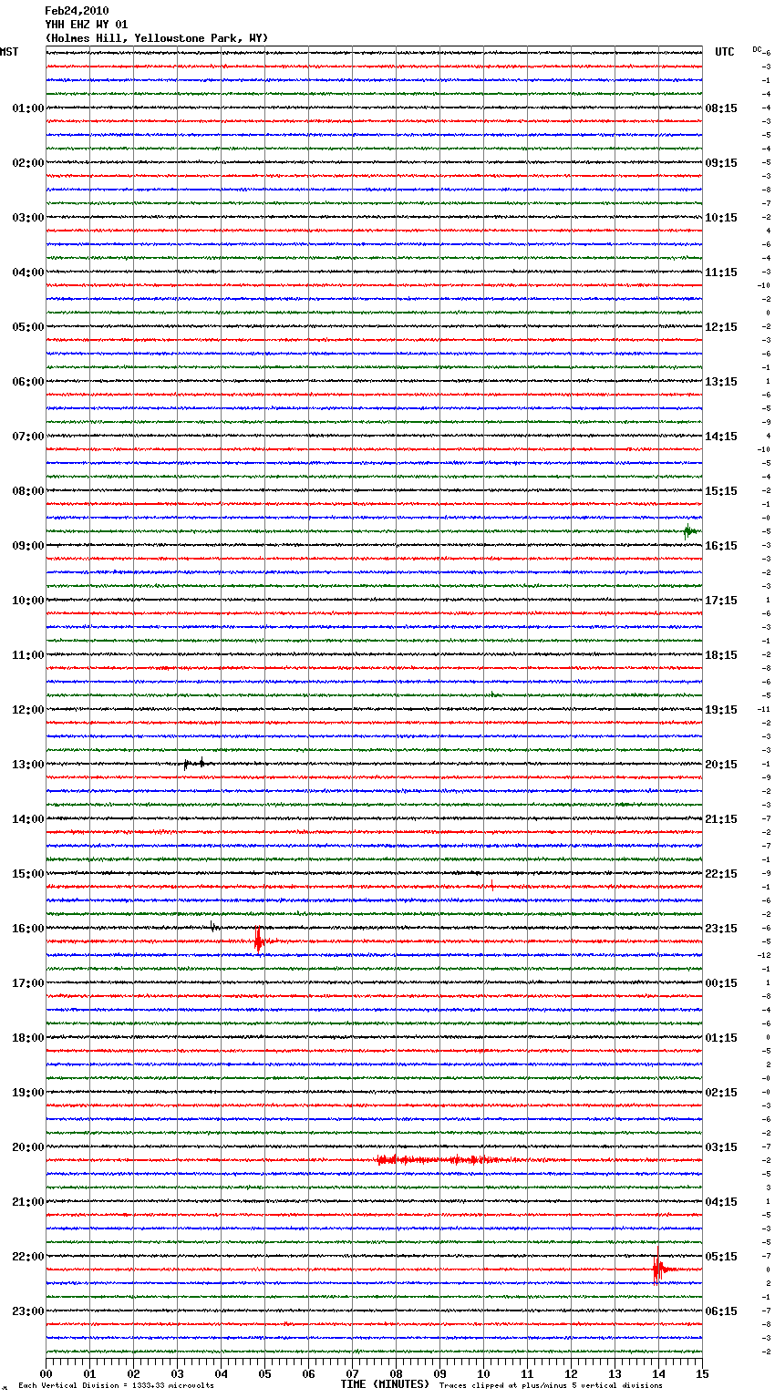Click the traces clipped footnote text
Viewport: 775px width, 1398px height.
(551, 1385)
